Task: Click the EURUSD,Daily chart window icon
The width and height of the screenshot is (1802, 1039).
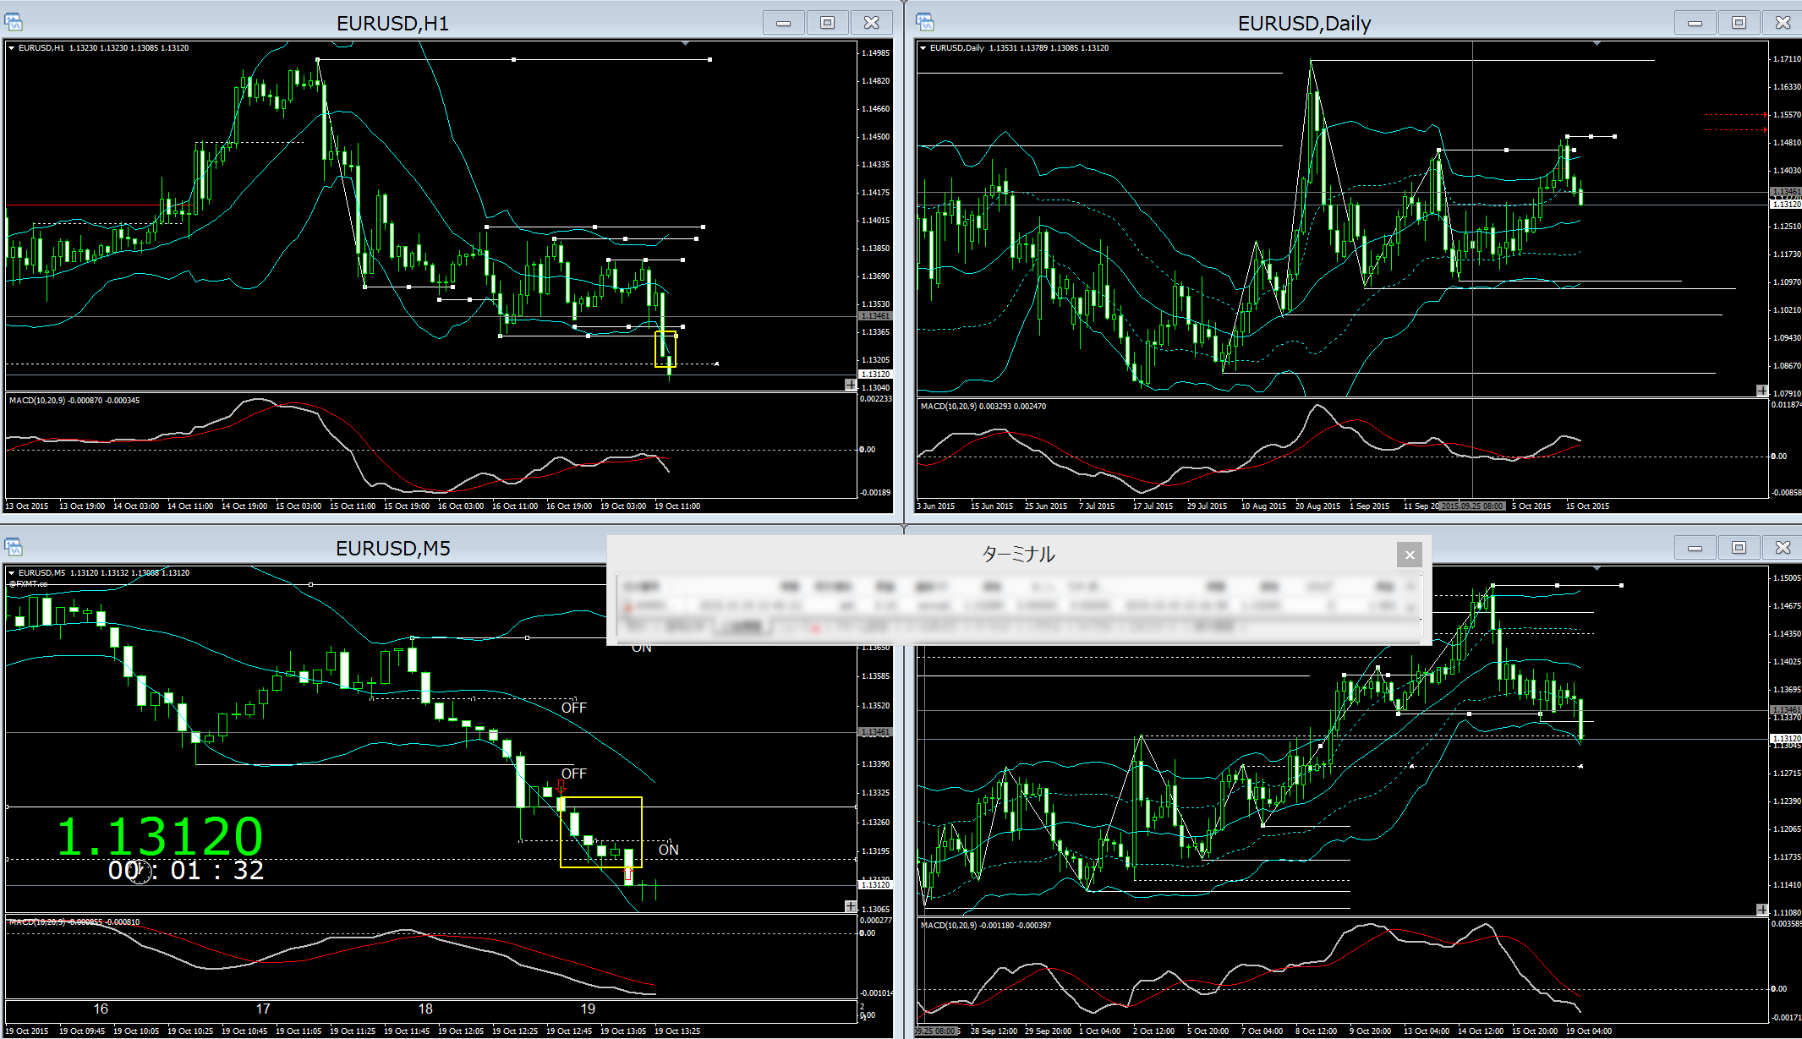Action: (925, 23)
